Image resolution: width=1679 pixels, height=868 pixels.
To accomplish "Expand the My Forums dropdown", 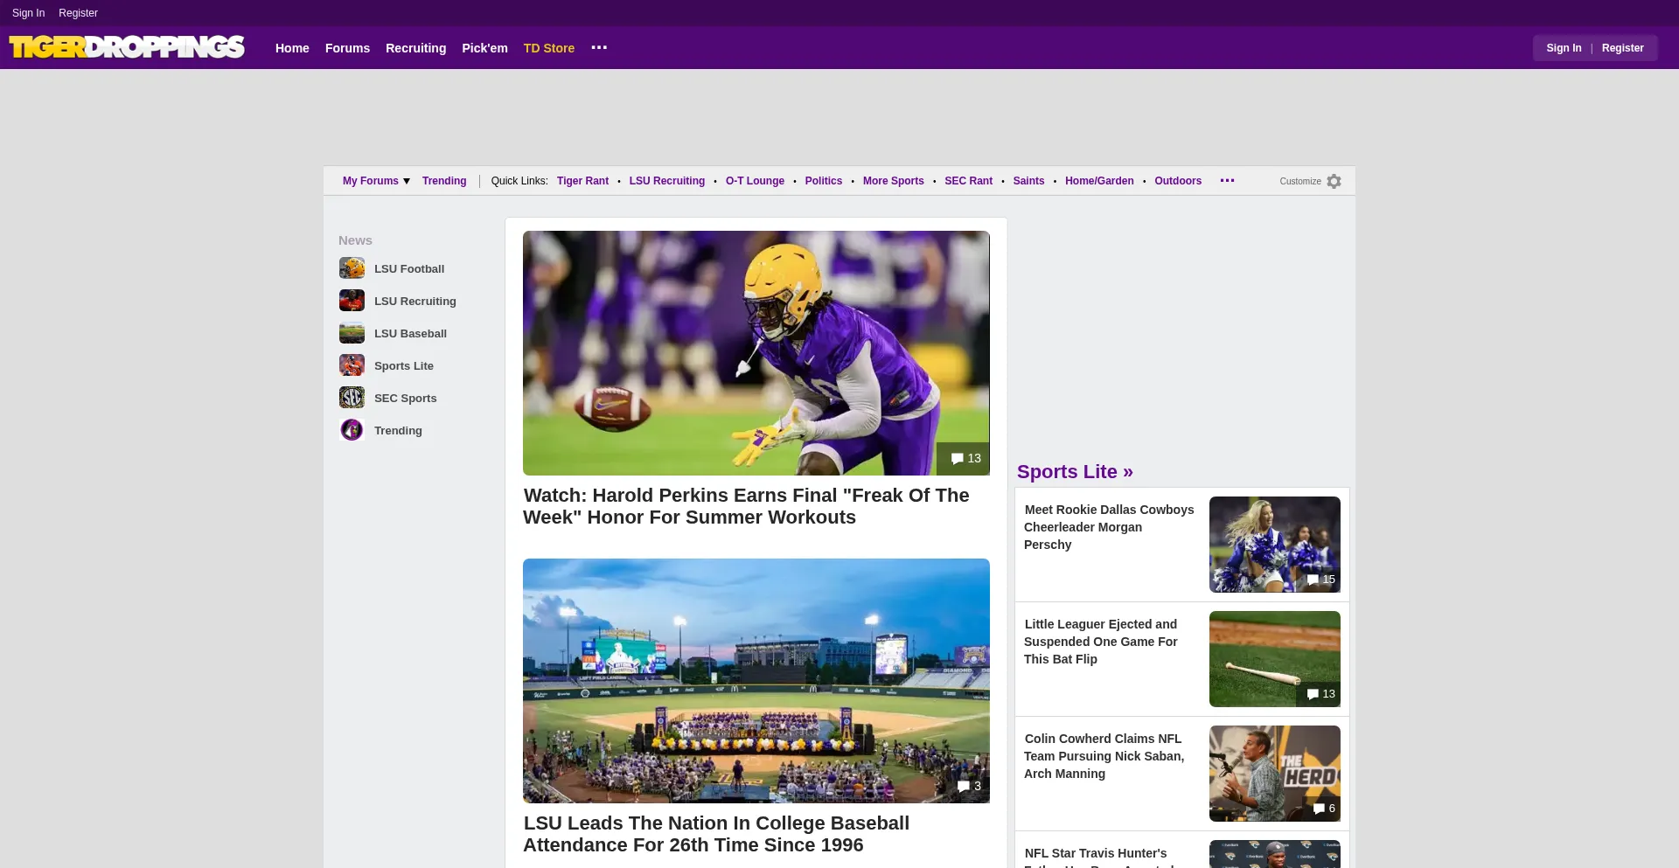I will click(x=376, y=181).
